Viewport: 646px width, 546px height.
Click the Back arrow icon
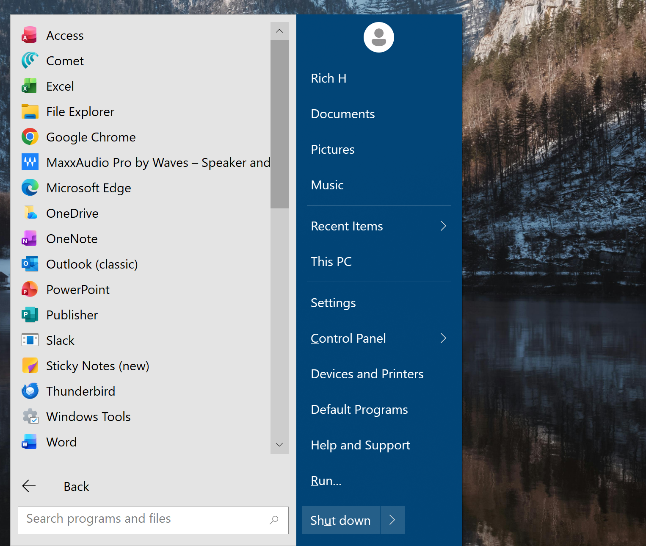click(x=29, y=486)
